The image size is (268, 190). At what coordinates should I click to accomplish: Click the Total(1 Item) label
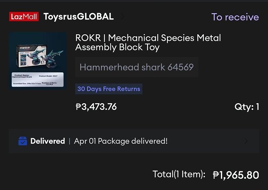179,174
